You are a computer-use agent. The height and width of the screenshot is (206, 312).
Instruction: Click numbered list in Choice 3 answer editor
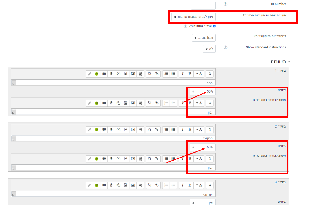tap(166, 185)
